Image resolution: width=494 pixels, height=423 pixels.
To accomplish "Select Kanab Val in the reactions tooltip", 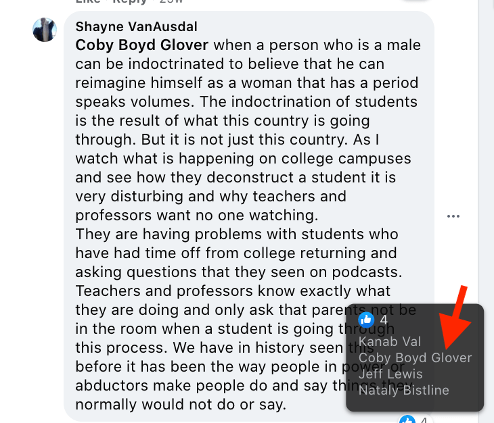I will pyautogui.click(x=390, y=342).
